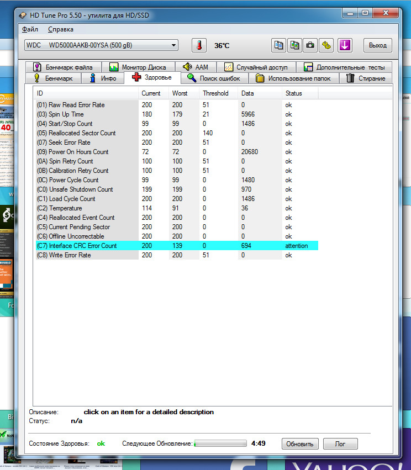This screenshot has width=411, height=470.
Task: Switch to the Использование папок tab
Action: point(294,78)
